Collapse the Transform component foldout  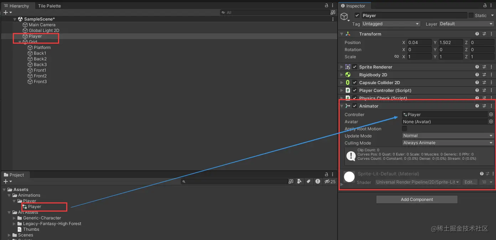tap(342, 34)
